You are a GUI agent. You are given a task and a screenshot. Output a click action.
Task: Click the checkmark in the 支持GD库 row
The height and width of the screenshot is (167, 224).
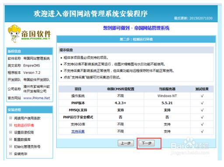coord(202,124)
